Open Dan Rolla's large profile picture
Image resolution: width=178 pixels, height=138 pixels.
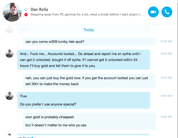point(12,12)
